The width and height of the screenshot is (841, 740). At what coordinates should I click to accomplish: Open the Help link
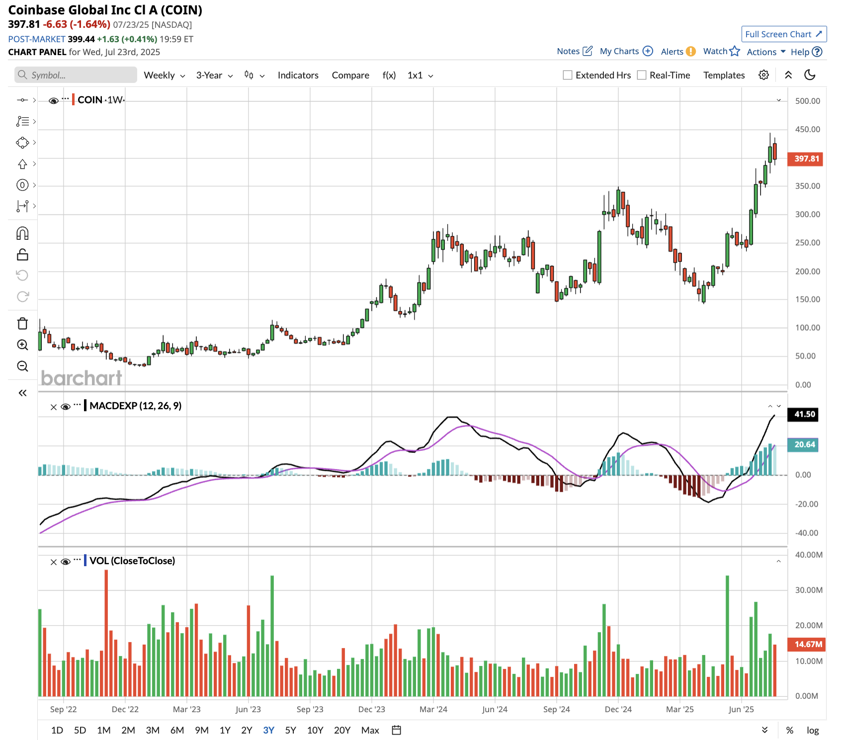pyautogui.click(x=806, y=52)
